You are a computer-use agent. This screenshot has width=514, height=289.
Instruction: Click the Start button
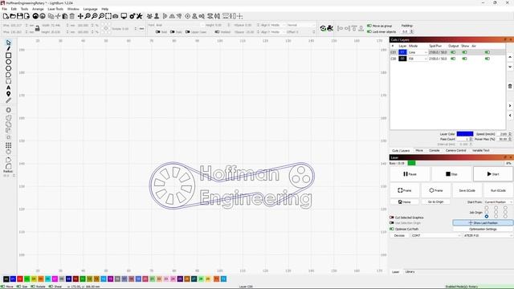coord(492,174)
